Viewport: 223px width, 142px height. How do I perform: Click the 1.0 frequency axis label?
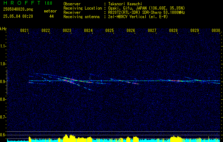3,64
